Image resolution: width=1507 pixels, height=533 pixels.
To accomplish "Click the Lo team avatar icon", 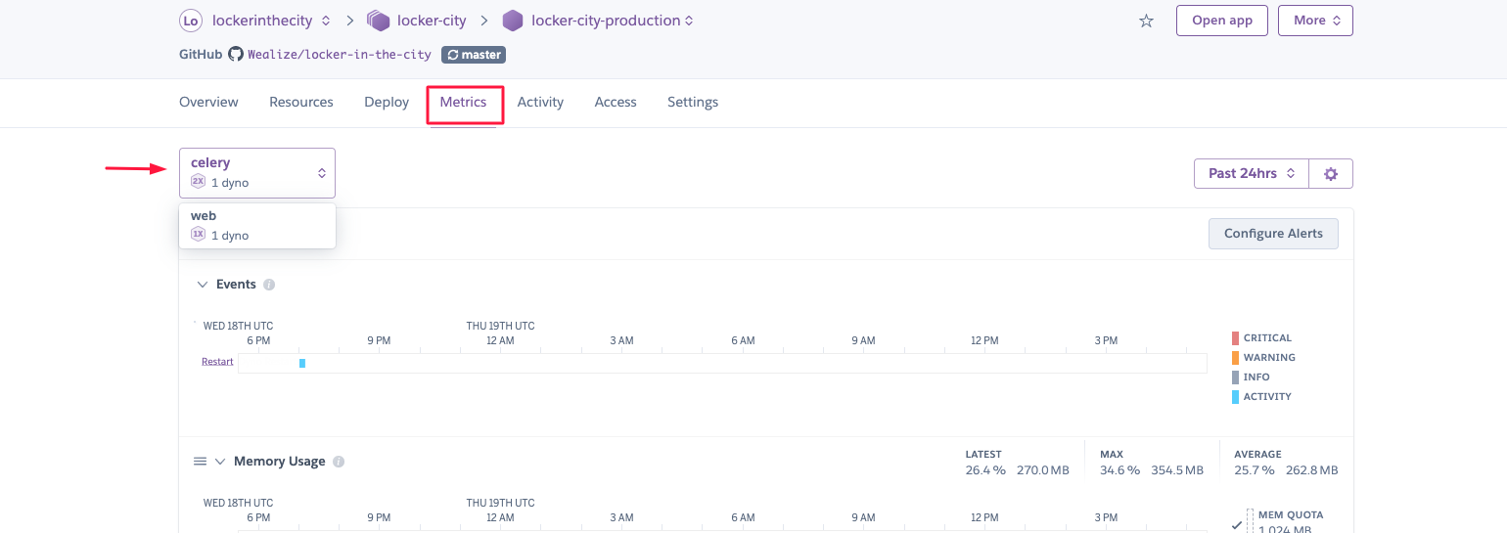I will coord(190,20).
